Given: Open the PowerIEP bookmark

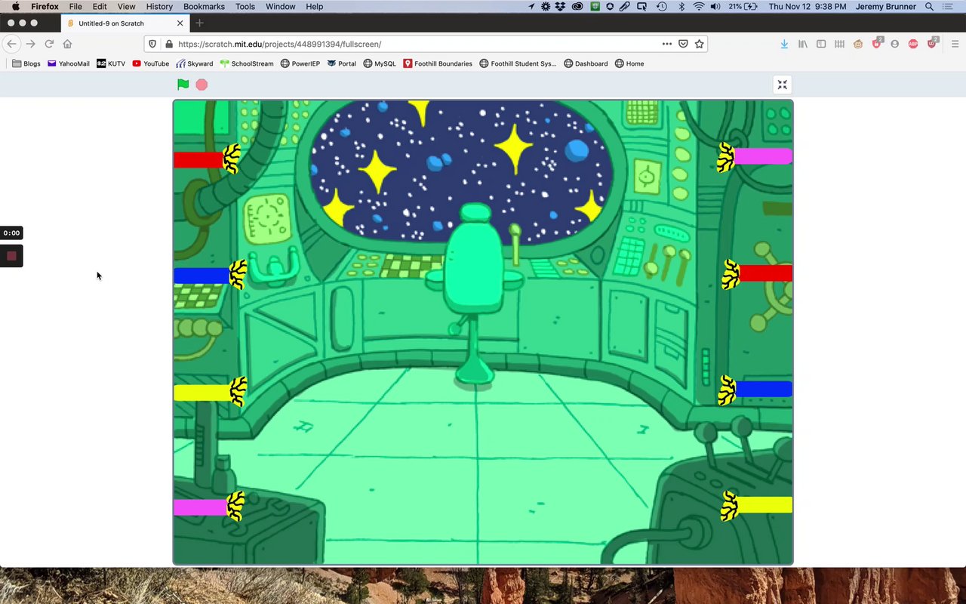Looking at the screenshot, I should coord(300,63).
